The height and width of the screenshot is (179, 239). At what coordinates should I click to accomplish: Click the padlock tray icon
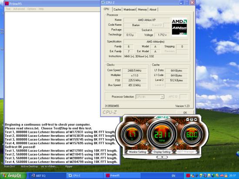coord(226,176)
